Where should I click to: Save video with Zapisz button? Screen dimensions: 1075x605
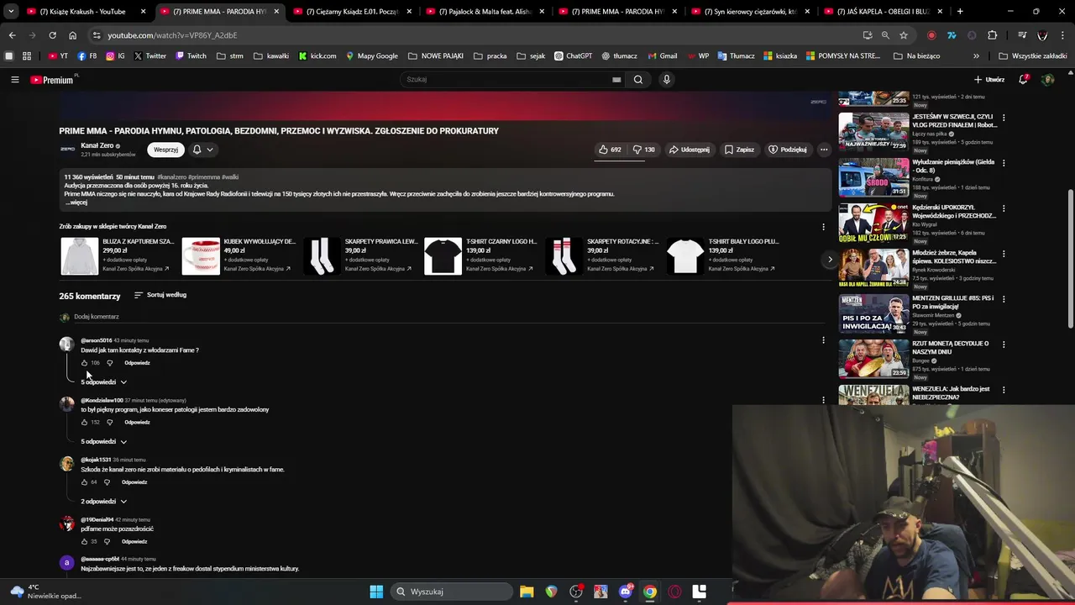coord(740,150)
